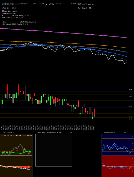134x177 pixels.
Task: Click the empty Intra Day Trading Price panel
Action: click(x=54, y=150)
